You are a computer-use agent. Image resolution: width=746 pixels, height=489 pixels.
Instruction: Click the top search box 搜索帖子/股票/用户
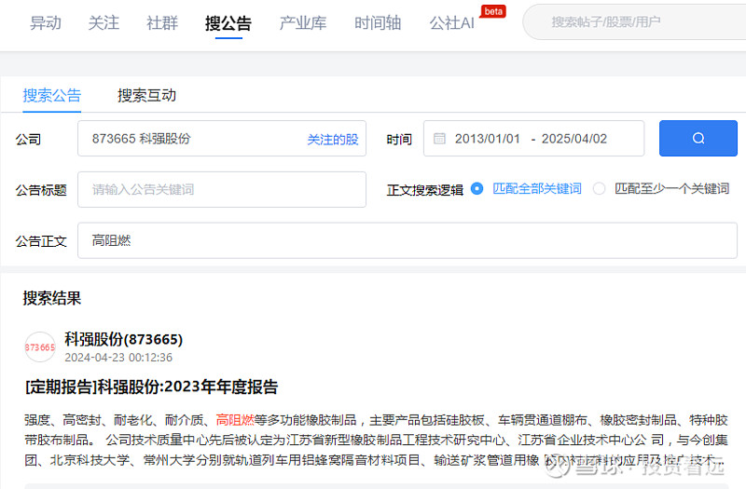point(635,21)
